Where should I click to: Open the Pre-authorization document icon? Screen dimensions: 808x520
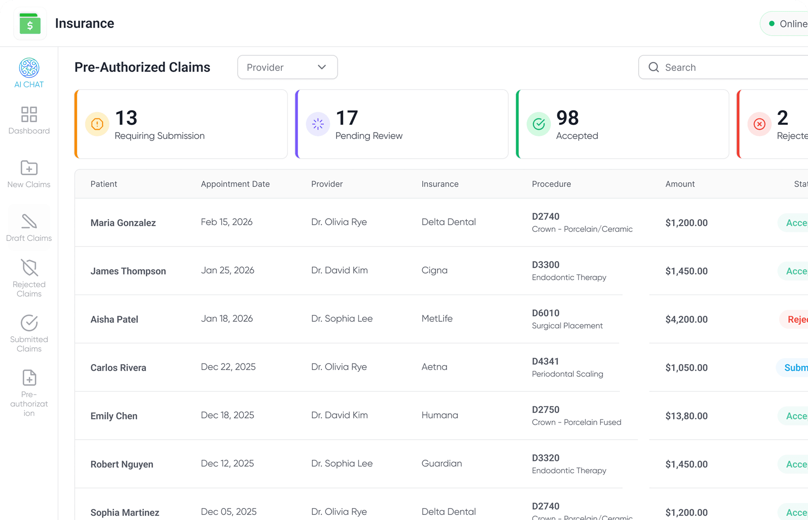tap(29, 378)
